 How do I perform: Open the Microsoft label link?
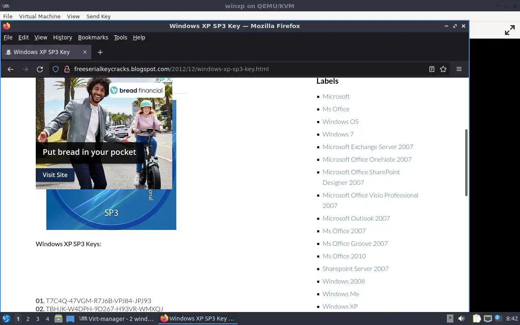[336, 96]
